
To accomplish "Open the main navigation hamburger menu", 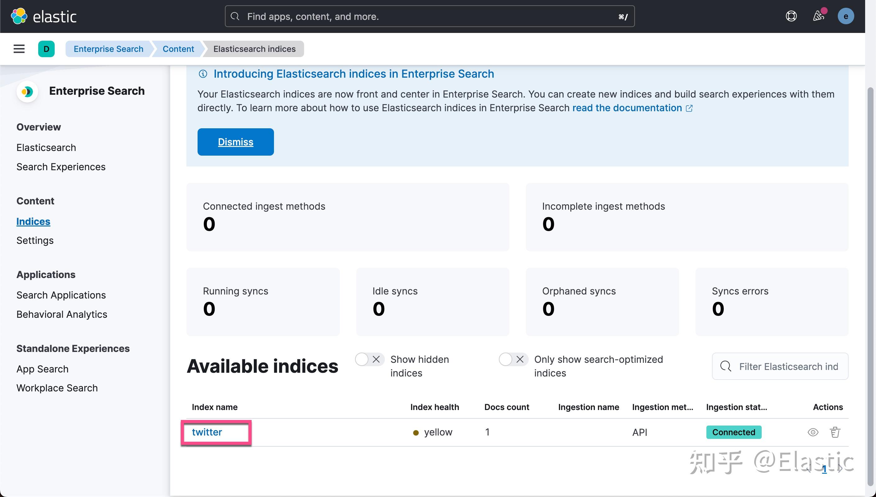I will (x=19, y=49).
